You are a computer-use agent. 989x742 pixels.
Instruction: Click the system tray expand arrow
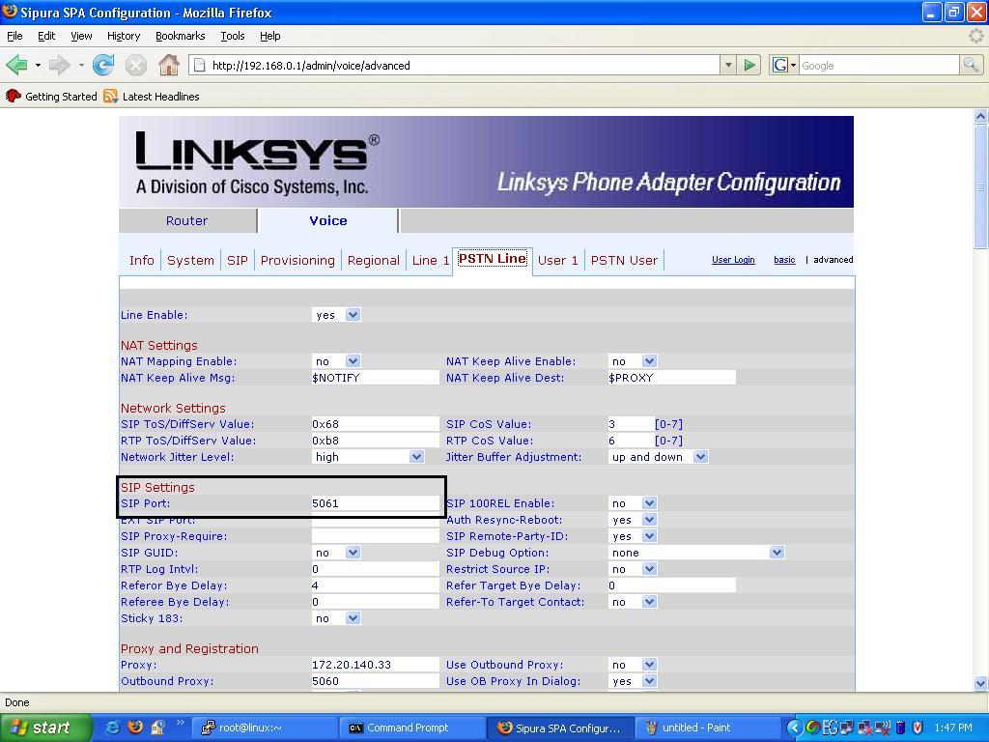(794, 728)
